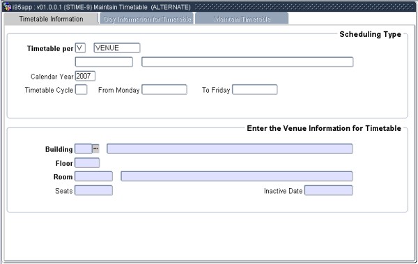Click the Inactive Date field
Viewport: 418px width, 264px height.
click(329, 190)
